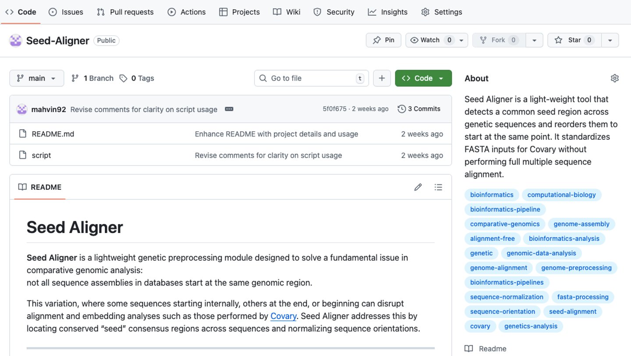The image size is (631, 356).
Task: Open the README.md file
Action: [x=53, y=134]
